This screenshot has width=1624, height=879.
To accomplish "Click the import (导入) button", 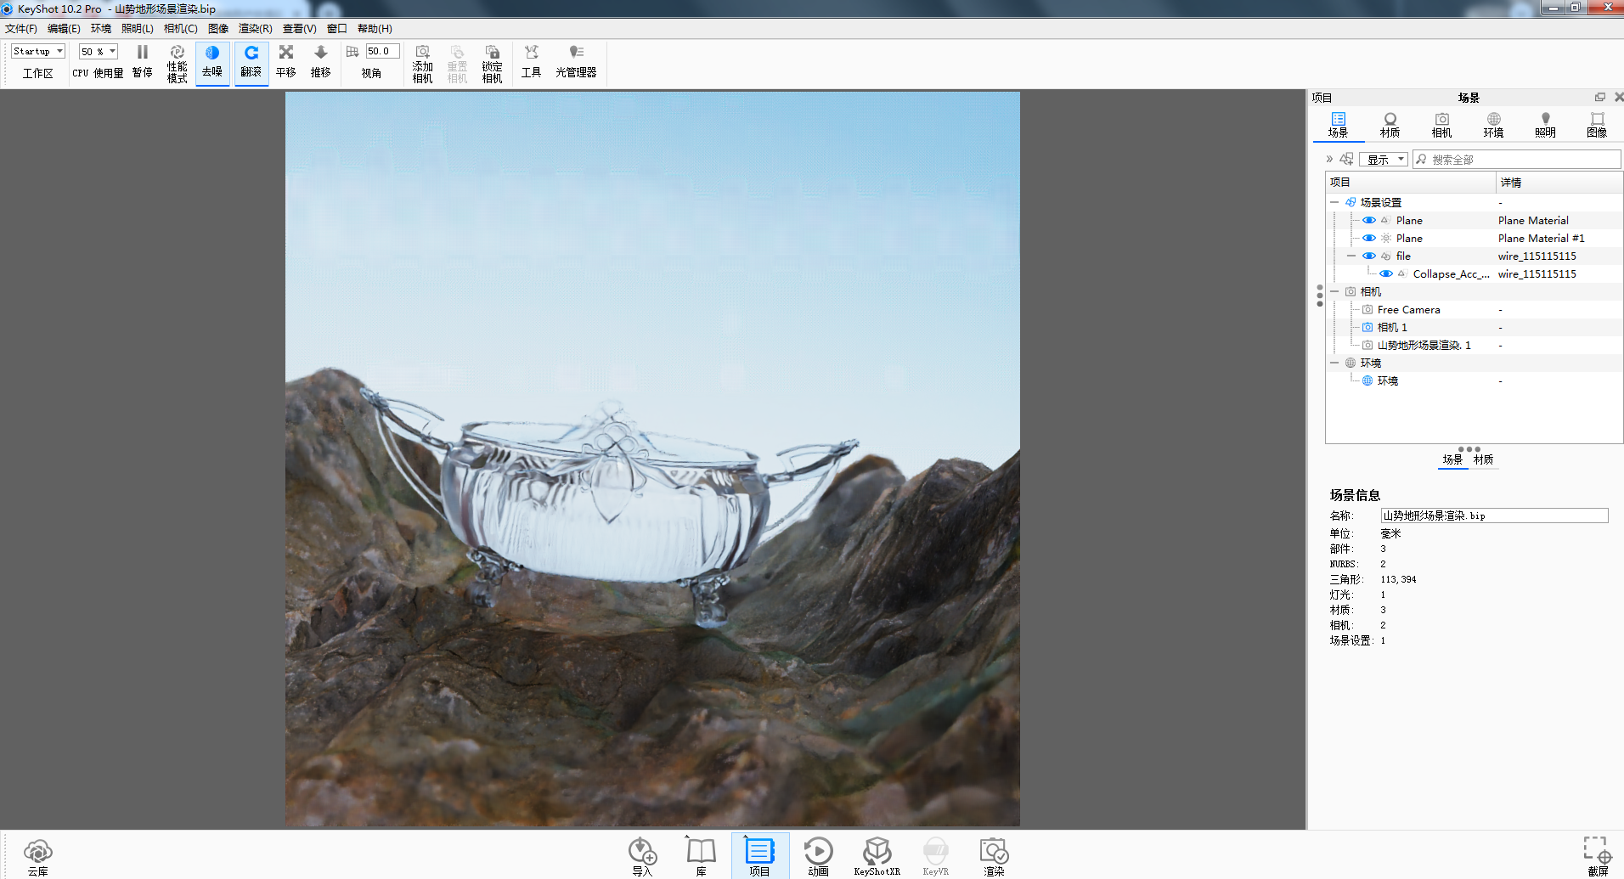I will 642,856.
